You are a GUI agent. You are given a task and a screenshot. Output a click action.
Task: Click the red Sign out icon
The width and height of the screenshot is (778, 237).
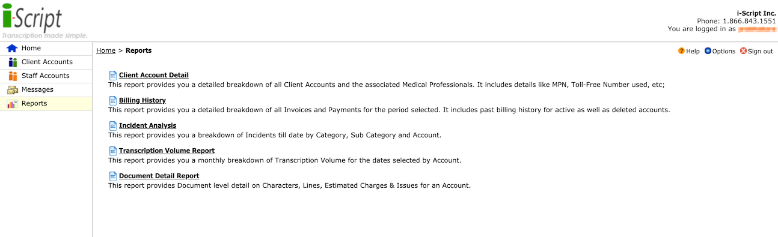pyautogui.click(x=743, y=51)
